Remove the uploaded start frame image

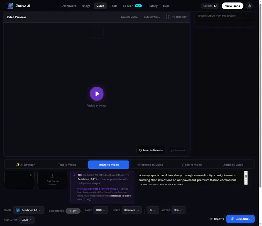(x=30, y=175)
